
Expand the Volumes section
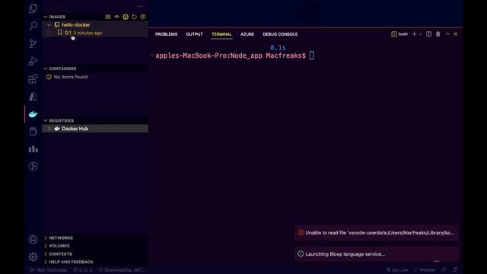pos(46,246)
